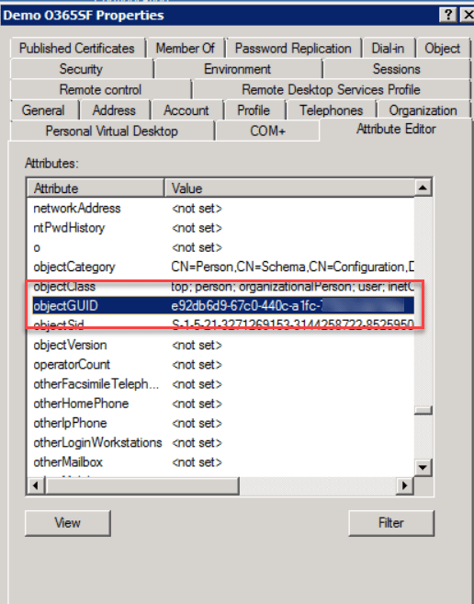Click the vertical scrollbar thumb
This screenshot has width=474, height=604.
tap(423, 411)
